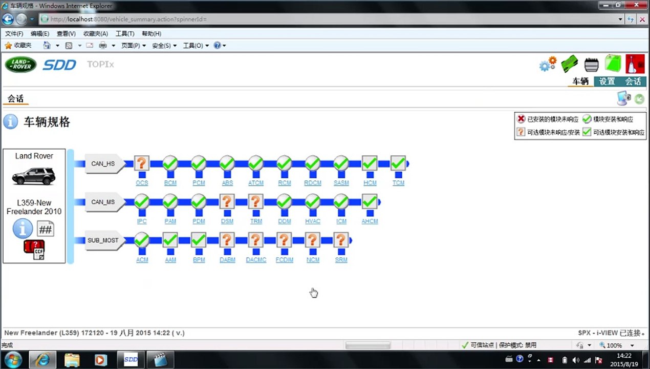Click the browser back button
Image resolution: width=650 pixels, height=369 pixels.
tap(8, 19)
